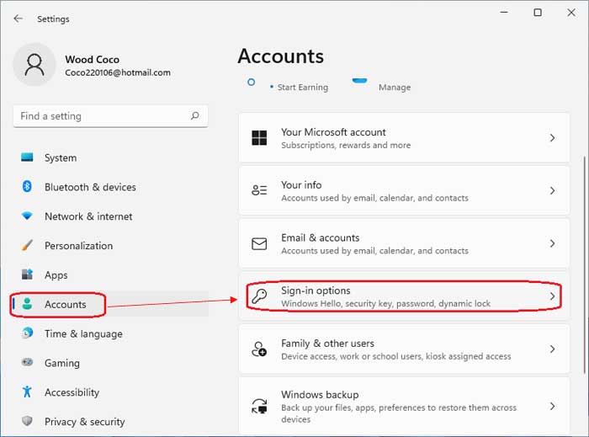The width and height of the screenshot is (589, 437).
Task: Open Privacy & security settings
Action: pyautogui.click(x=110, y=421)
